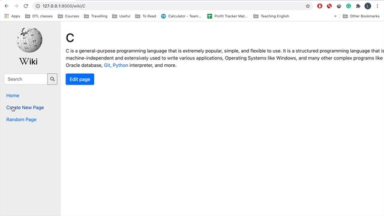
Task: Open the gray round extension icon
Action: pos(338,6)
